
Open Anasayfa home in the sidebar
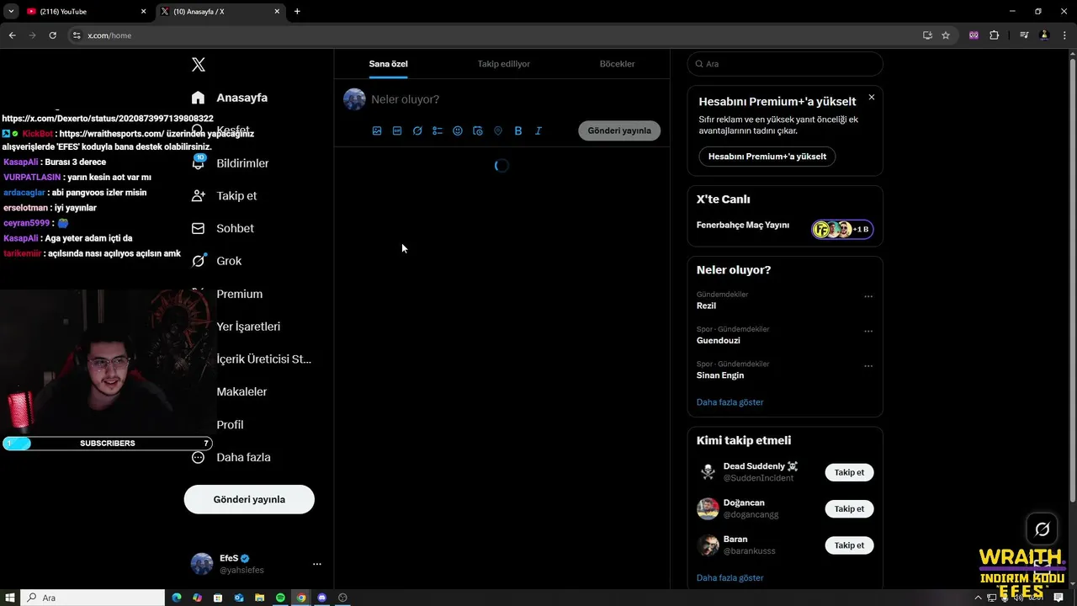point(230,98)
